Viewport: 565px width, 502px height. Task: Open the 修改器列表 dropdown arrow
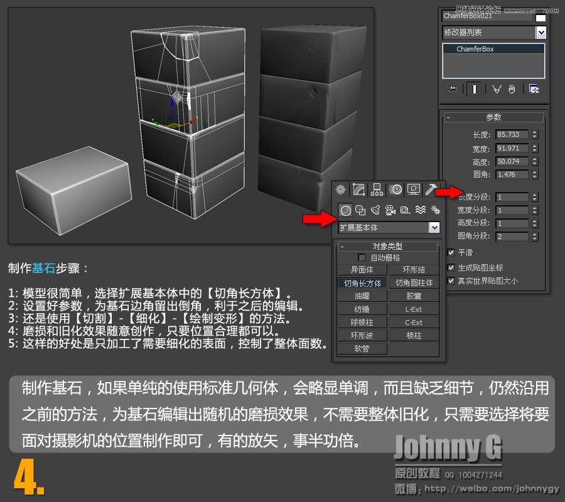coord(541,33)
